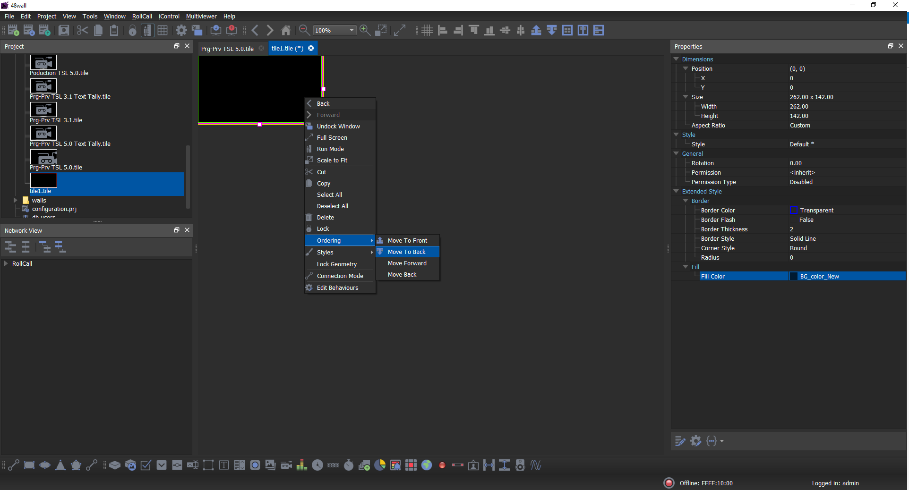909x490 pixels.
Task: Click the Move To Back toolbar icon
Action: tap(552, 30)
